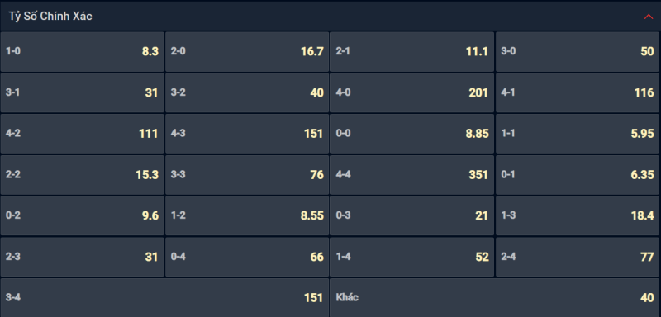Bet on the 3-0 score at 50

(x=578, y=51)
